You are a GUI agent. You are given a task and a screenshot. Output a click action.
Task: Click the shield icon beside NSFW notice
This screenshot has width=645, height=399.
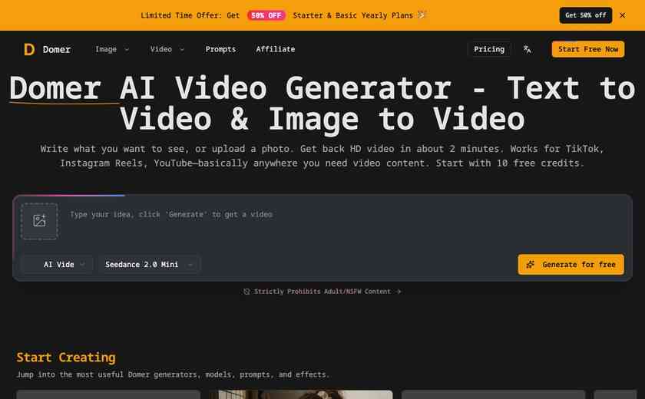tap(246, 292)
